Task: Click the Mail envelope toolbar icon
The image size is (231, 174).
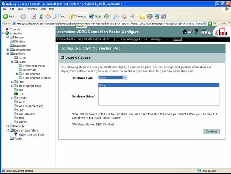Action: [115, 16]
